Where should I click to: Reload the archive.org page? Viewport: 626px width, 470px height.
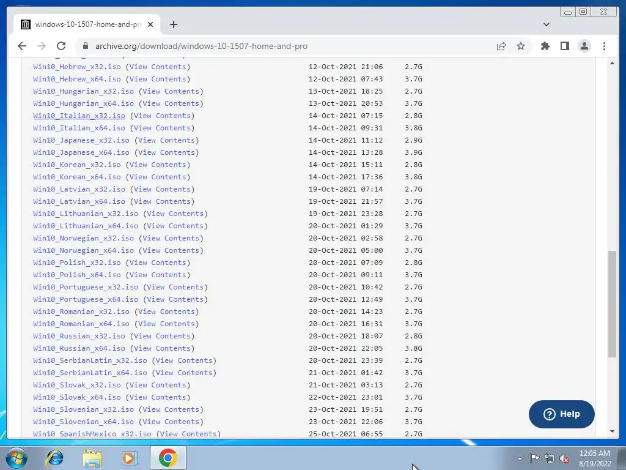(61, 46)
